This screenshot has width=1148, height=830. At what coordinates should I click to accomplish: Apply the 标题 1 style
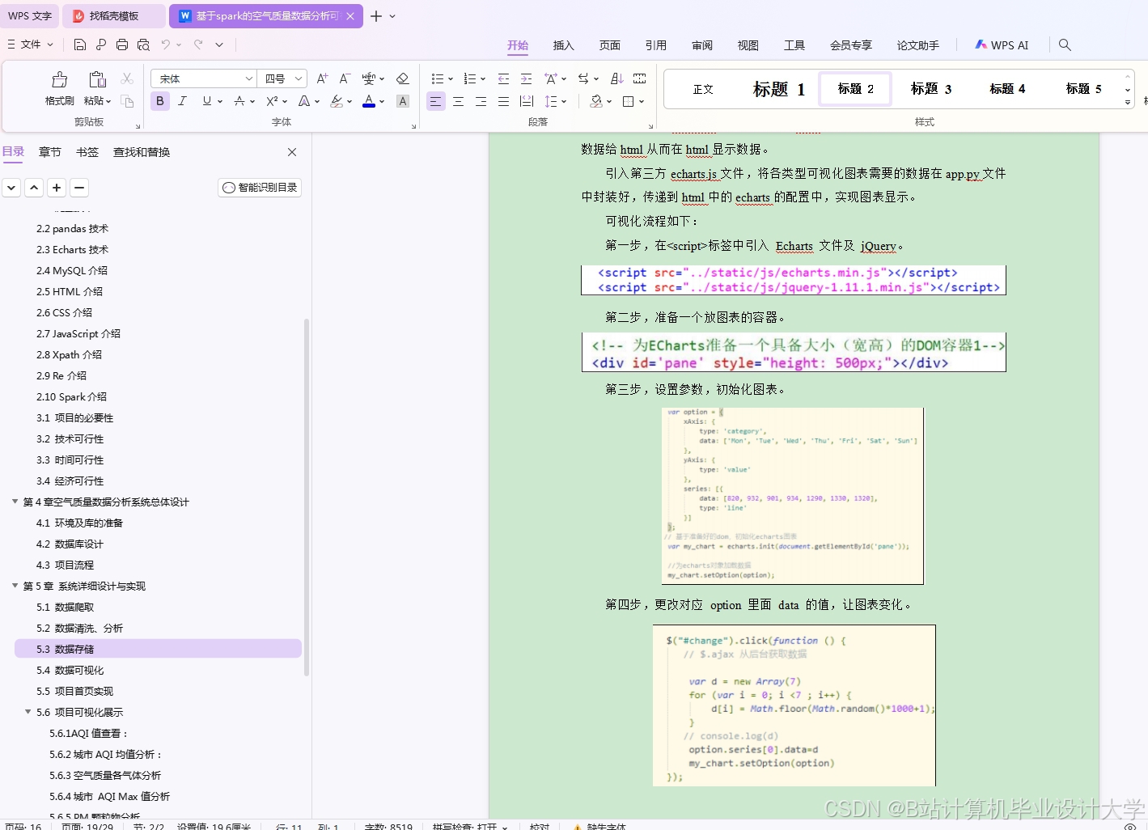778,89
